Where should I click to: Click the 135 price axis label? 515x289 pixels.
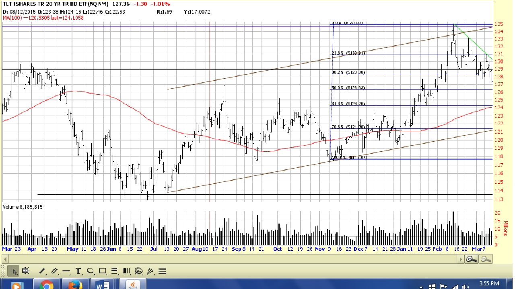click(x=499, y=24)
